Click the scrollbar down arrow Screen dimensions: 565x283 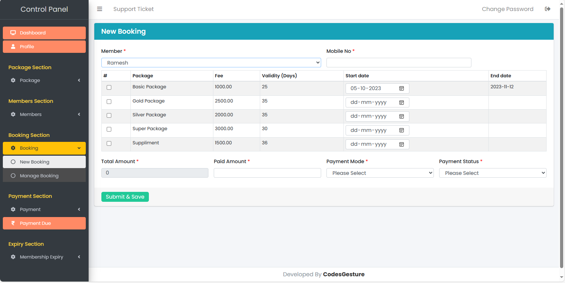(x=561, y=277)
